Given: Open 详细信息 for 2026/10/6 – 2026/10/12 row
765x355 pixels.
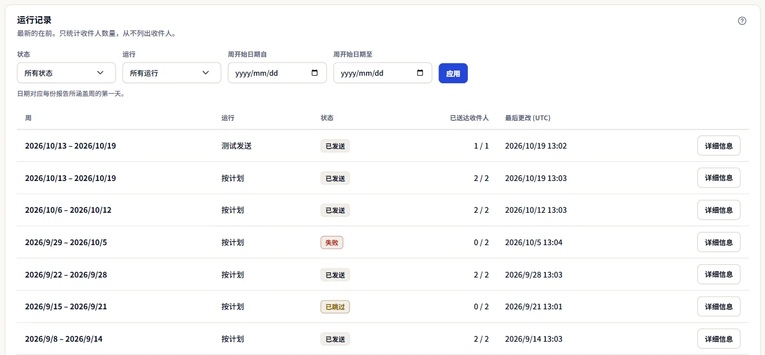Looking at the screenshot, I should (719, 210).
